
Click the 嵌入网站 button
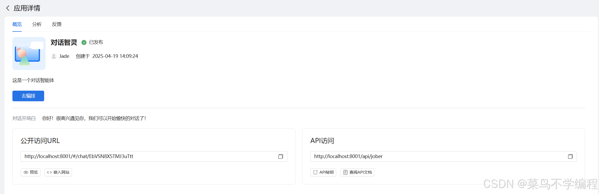58,172
